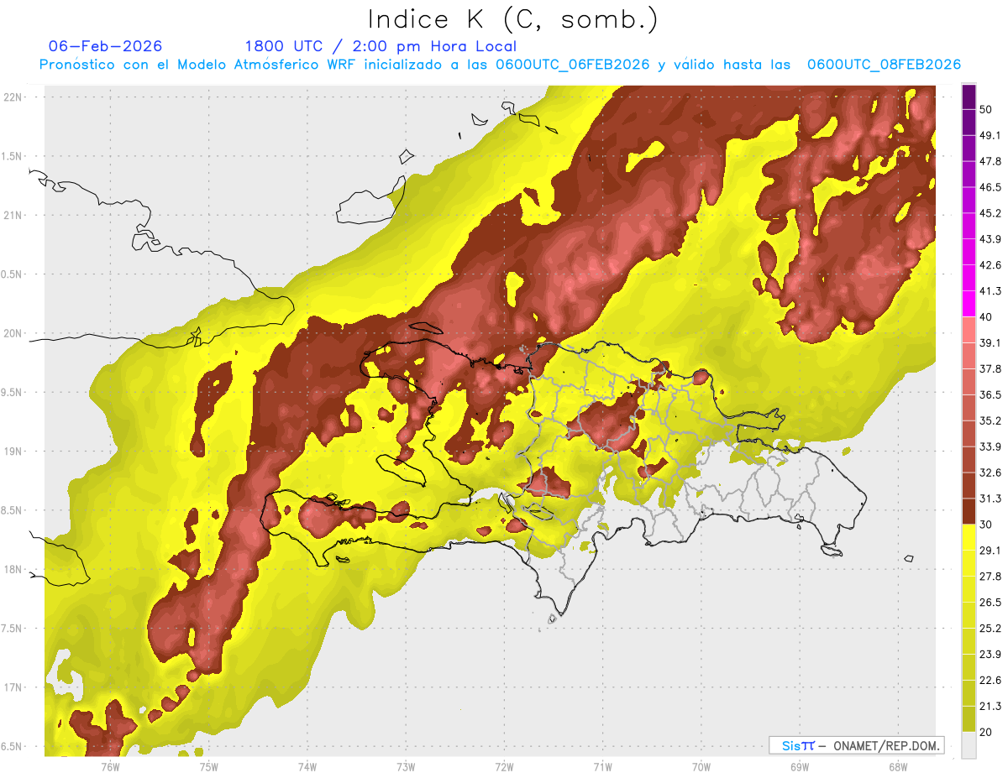The width and height of the screenshot is (1008, 778).
Task: Click the bright yellow swatch between 29.1 and 30
Action: [969, 537]
